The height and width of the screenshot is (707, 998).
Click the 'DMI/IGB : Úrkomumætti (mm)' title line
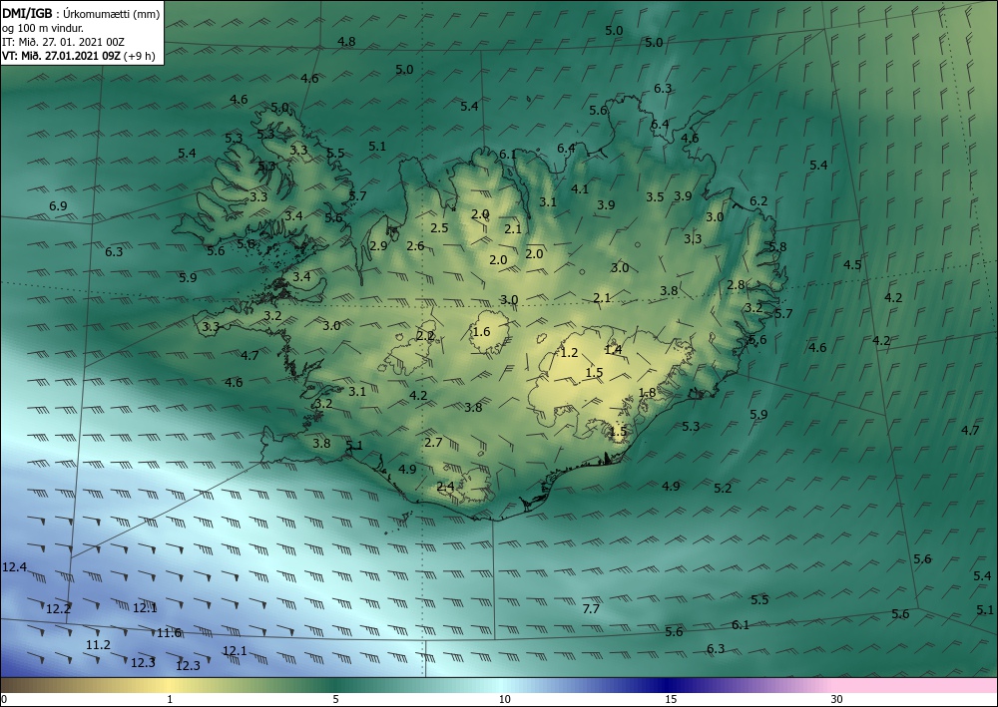(82, 14)
